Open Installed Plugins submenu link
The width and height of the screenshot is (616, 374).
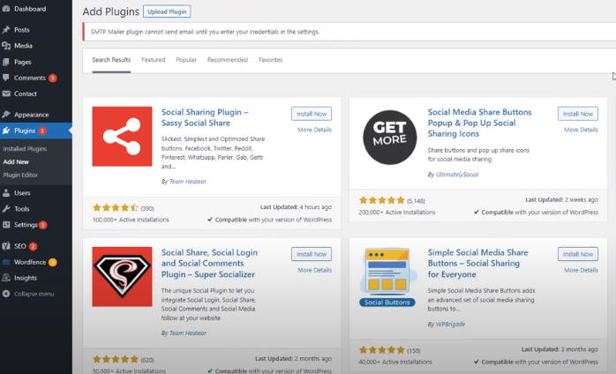(x=25, y=149)
